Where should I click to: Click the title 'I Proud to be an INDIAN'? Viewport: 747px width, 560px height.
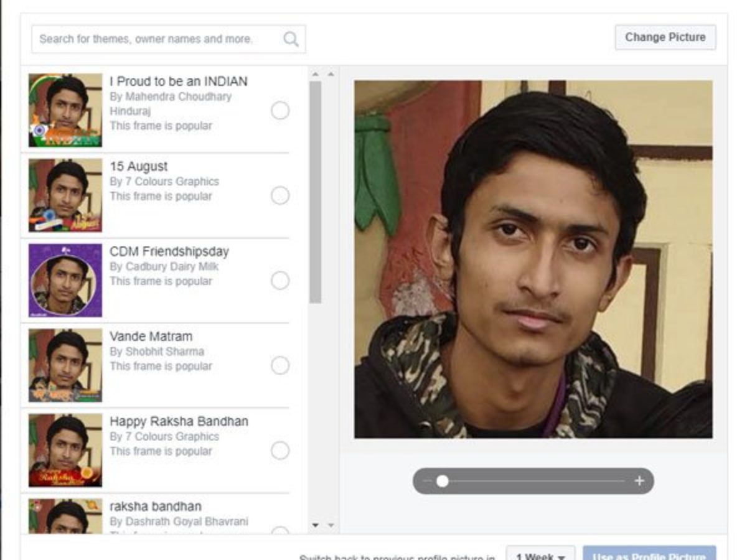click(179, 82)
